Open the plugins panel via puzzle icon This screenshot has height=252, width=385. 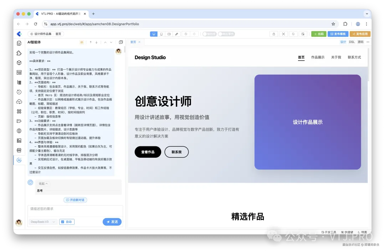(19, 53)
